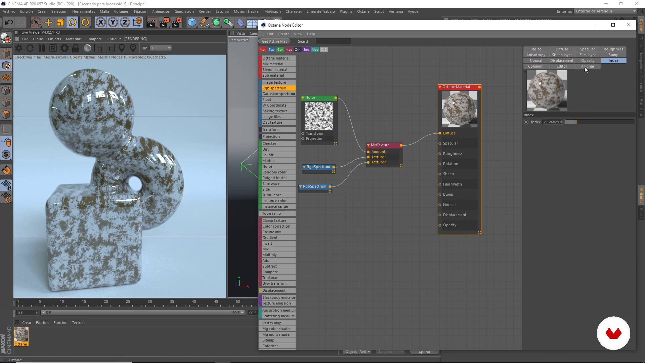Viewport: 645px width, 363px height.
Task: Toggle Z axis lock
Action: tap(125, 23)
